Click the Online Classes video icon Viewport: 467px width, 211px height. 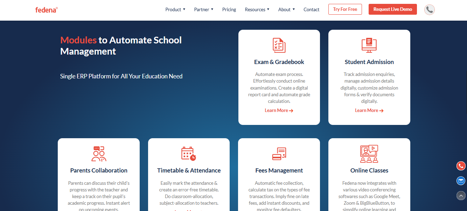tap(369, 154)
